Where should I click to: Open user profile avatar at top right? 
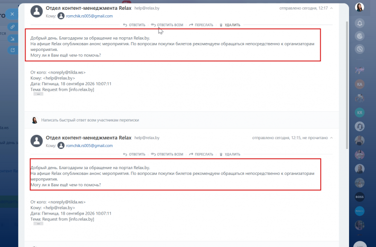(359, 7)
